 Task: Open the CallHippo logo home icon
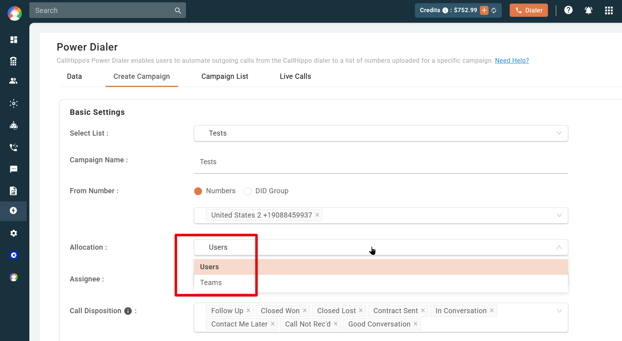click(14, 13)
